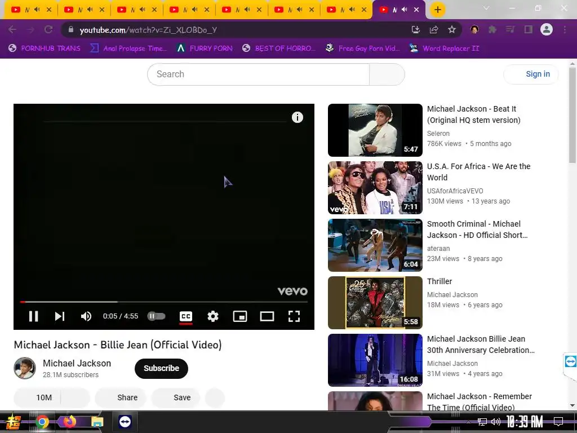Subscribe to Michael Jackson channel

pos(161,368)
